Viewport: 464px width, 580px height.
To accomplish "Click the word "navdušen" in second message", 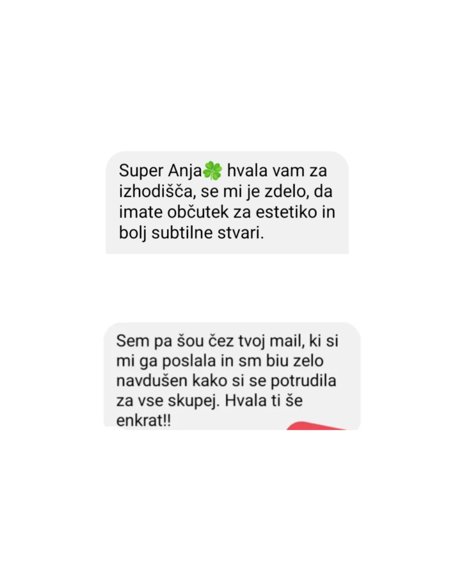I will tap(152, 381).
